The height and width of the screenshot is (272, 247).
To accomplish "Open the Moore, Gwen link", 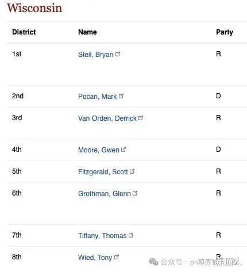I will pos(99,150).
